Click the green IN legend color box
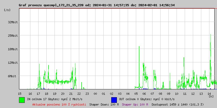The width and height of the screenshot is (217, 108). click(x=22, y=100)
